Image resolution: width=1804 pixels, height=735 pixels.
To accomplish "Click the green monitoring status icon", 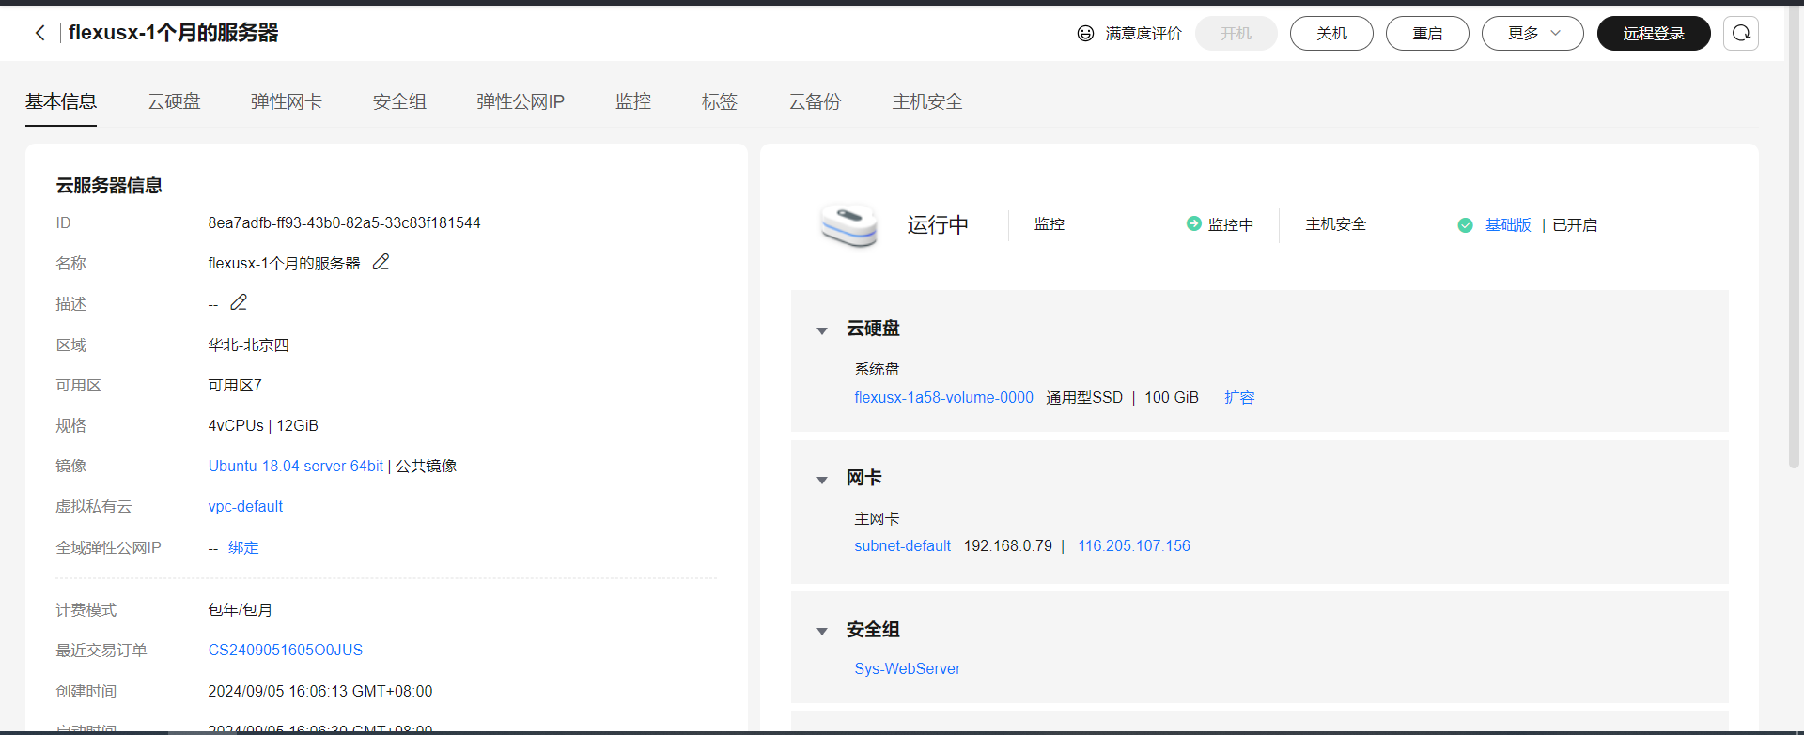I will [x=1193, y=223].
